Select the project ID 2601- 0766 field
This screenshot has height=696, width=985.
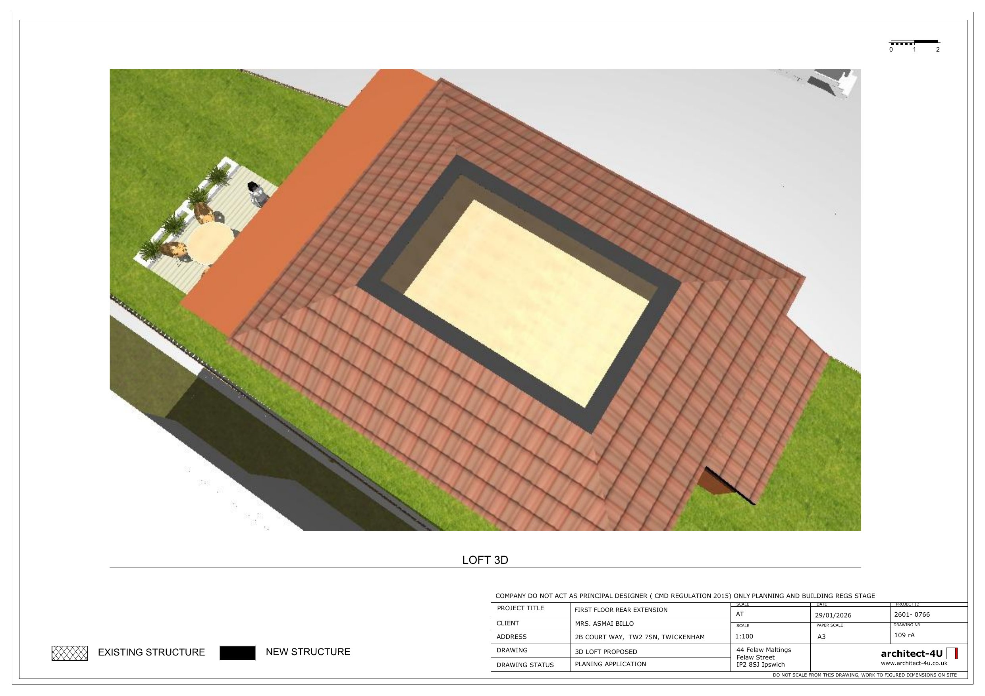point(912,615)
